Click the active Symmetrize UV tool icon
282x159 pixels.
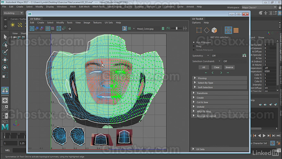[5, 90]
